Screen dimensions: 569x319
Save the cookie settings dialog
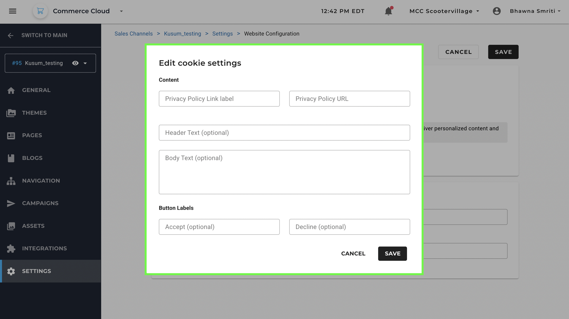tap(392, 254)
